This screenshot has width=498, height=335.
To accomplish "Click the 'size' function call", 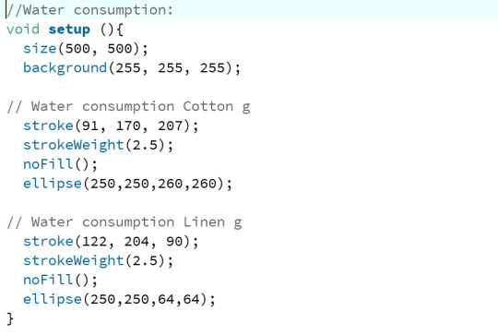I will tap(40, 49).
